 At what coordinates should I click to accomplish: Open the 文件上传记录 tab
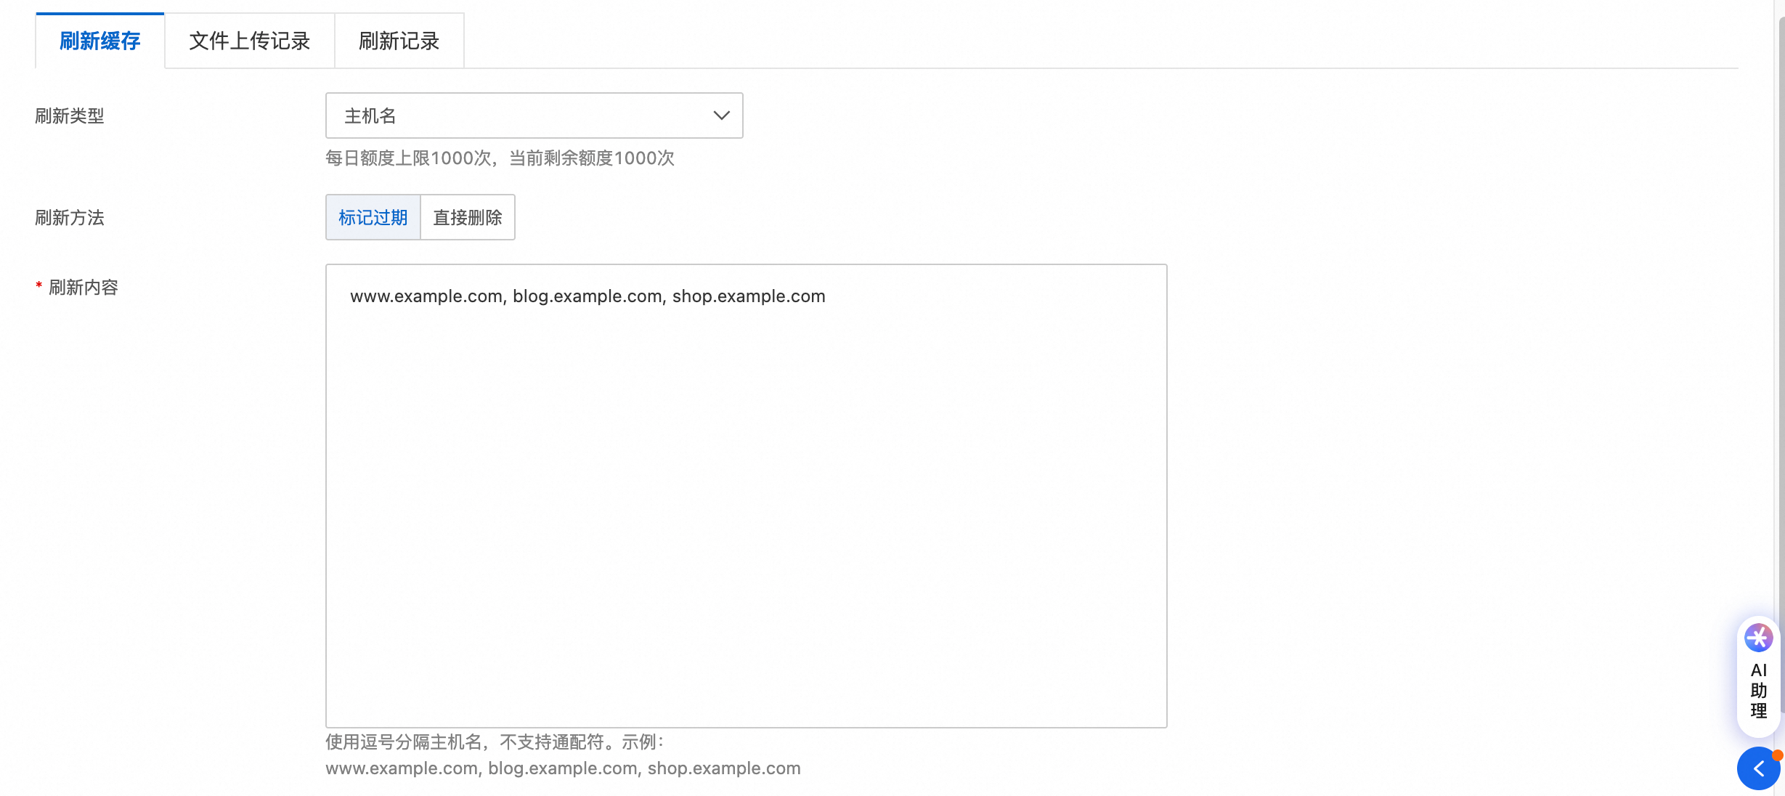click(x=249, y=41)
